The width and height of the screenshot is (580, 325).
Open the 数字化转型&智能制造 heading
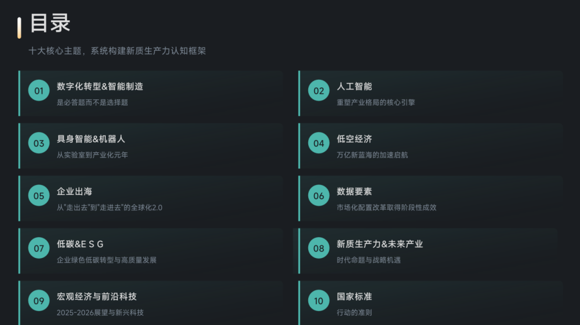click(x=100, y=86)
